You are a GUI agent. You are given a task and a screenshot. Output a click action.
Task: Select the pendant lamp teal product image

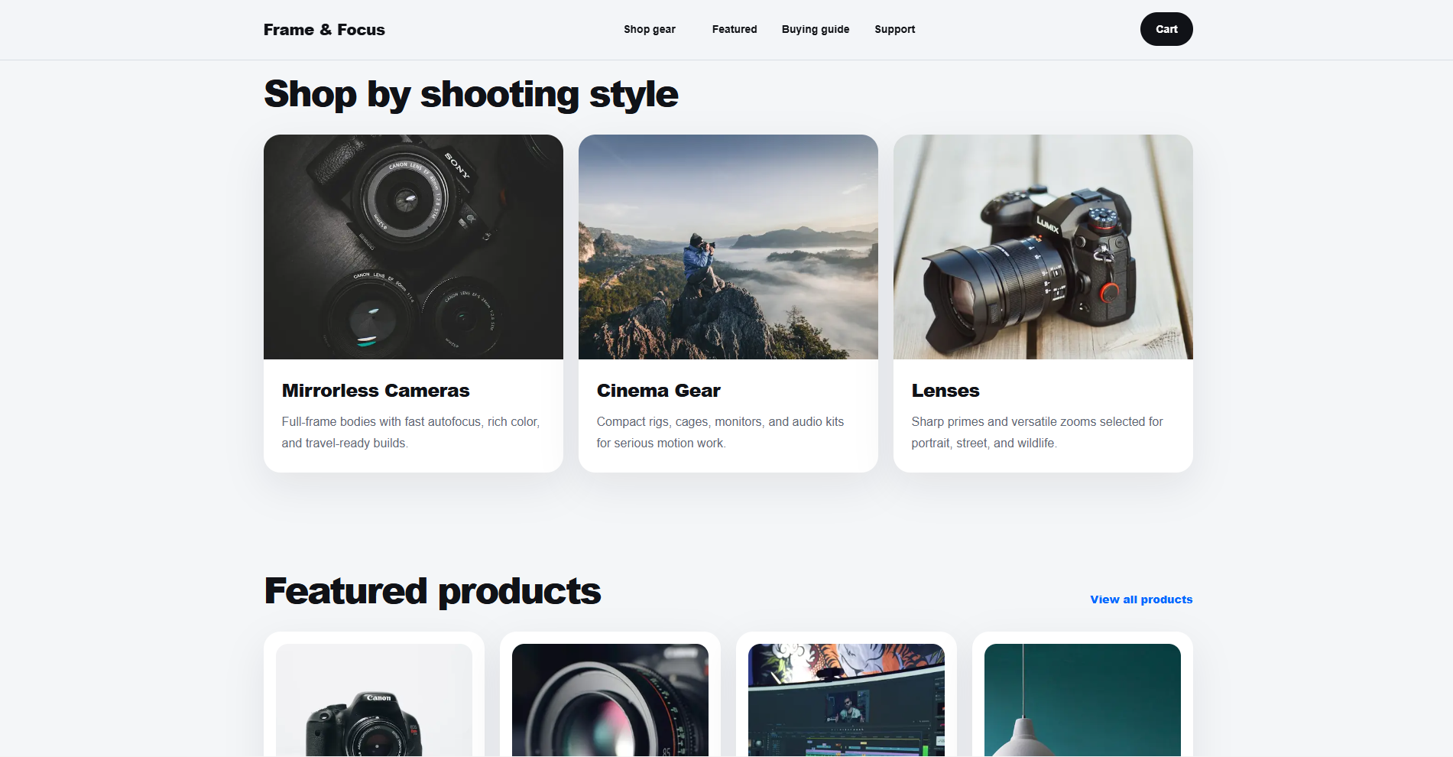tap(1082, 700)
